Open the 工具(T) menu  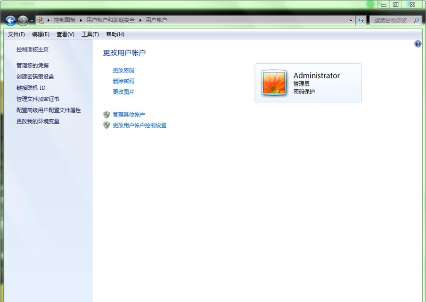click(x=90, y=34)
